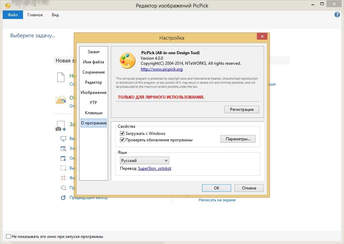
Task: Click the screen capture camera icon
Action: click(x=61, y=126)
